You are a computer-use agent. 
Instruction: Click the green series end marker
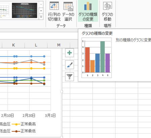[x=44, y=80]
